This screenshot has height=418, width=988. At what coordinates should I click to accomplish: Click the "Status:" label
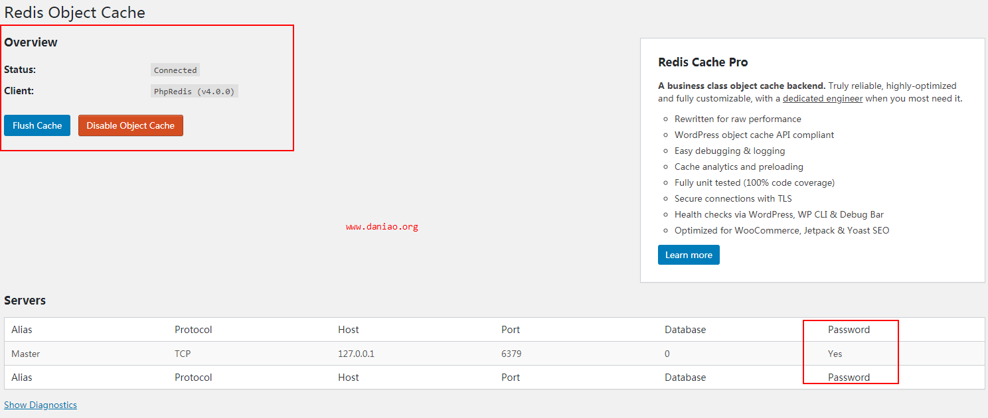click(x=20, y=70)
